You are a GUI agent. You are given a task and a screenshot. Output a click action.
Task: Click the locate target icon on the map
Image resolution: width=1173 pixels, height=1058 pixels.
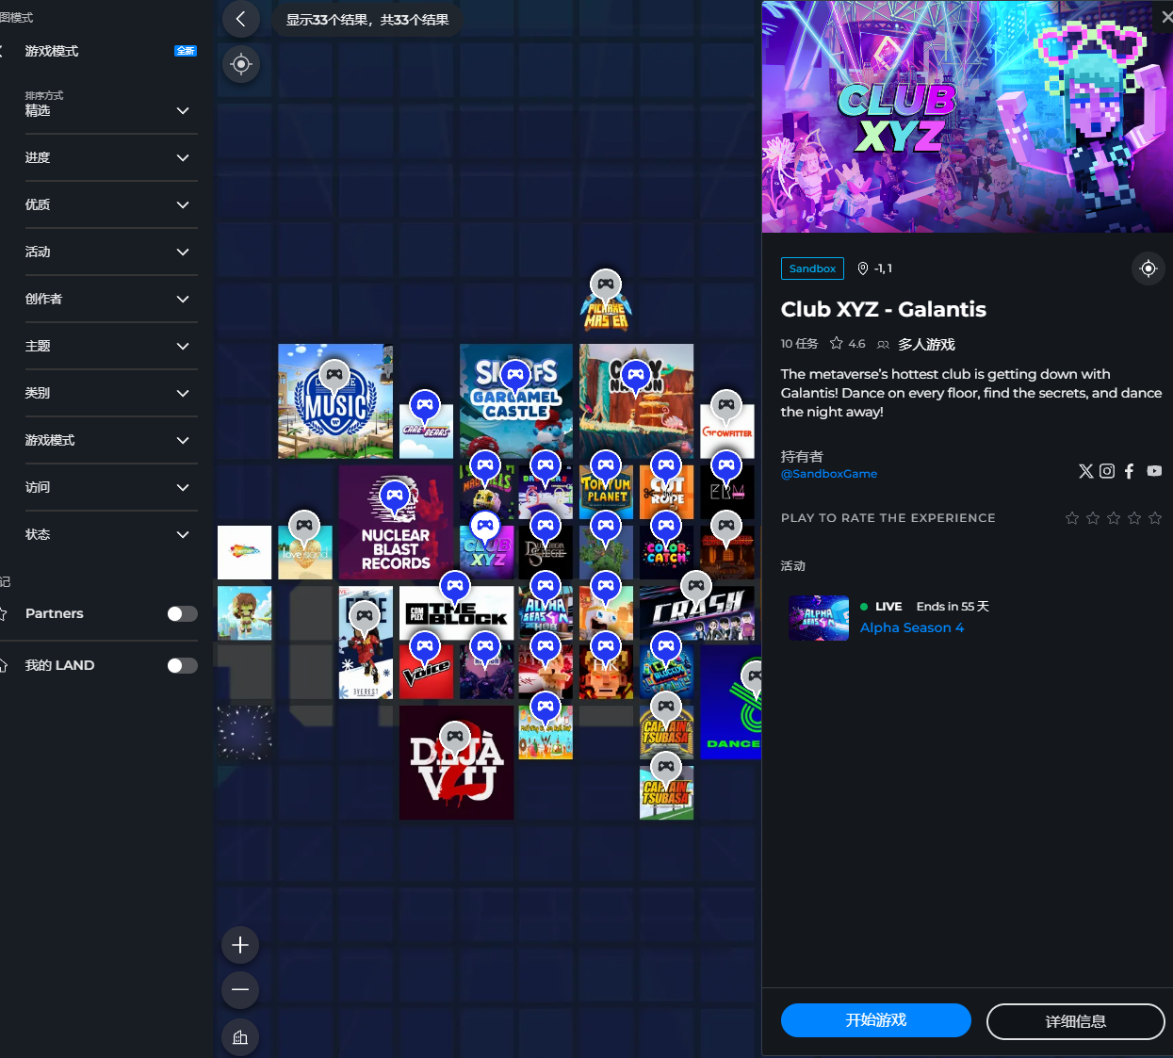pyautogui.click(x=241, y=64)
